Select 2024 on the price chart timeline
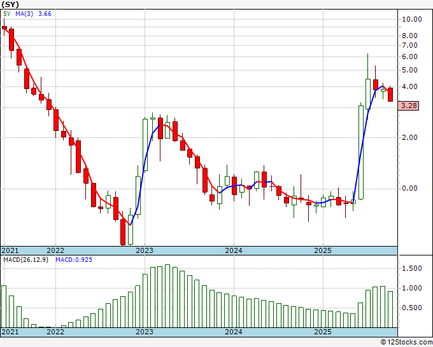The image size is (433, 347). 234,250
